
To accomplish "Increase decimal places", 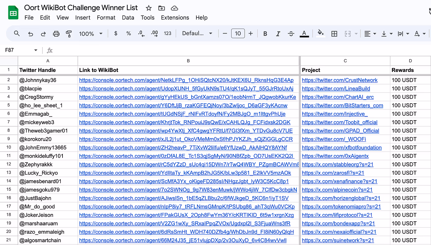I will [155, 34].
